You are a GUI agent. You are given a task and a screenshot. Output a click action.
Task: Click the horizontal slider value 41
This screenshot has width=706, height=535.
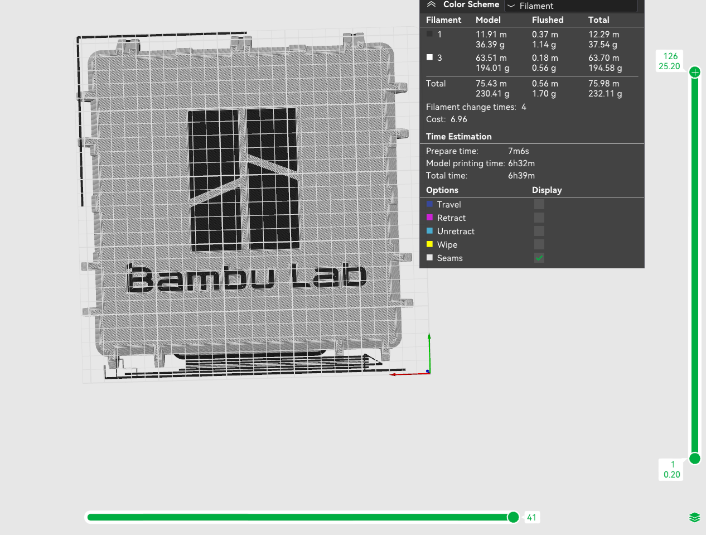(x=532, y=518)
